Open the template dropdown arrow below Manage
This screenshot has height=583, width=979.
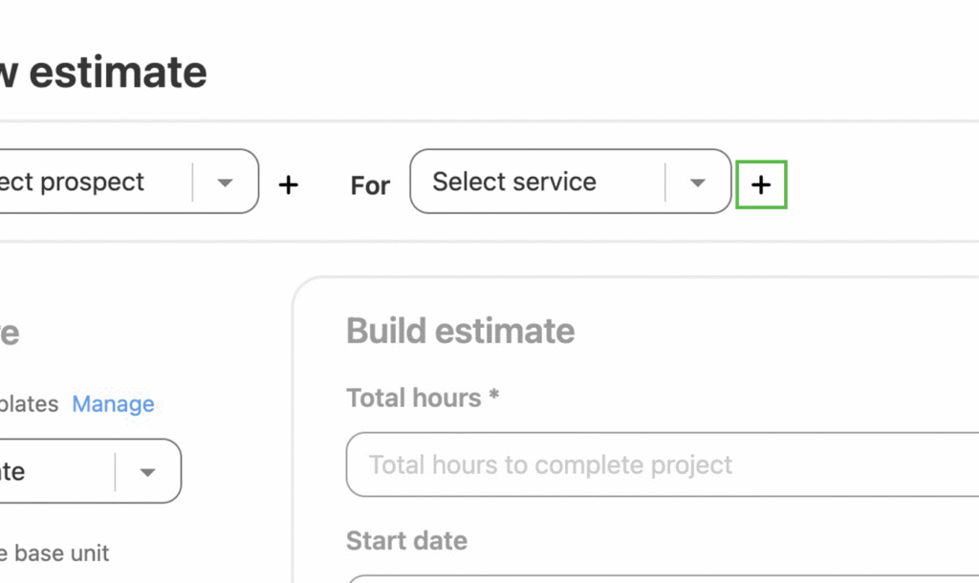(147, 471)
